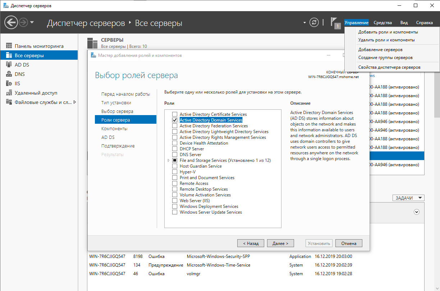Click the Далее button in the wizard
This screenshot has height=291, width=440.
280,243
